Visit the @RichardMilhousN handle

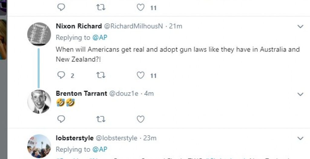(x=134, y=26)
